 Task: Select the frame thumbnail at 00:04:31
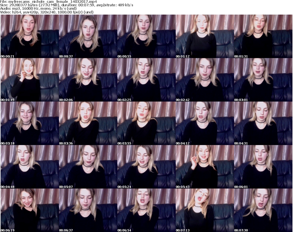pos(263,123)
